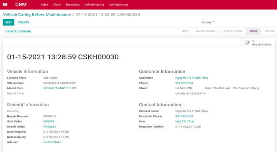The image size is (277, 152).
Task: Open sale order S00043 link
Action: [x=49, y=121]
